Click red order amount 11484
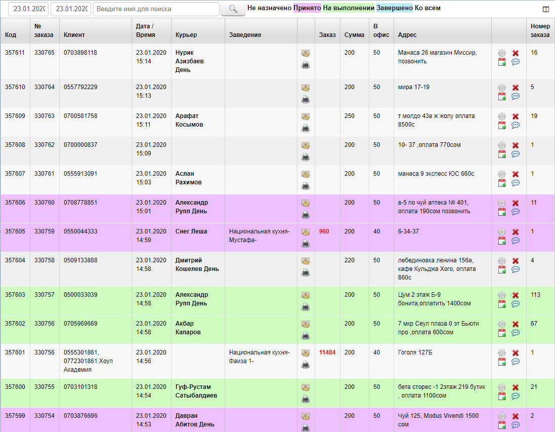555x432 pixels. [327, 352]
